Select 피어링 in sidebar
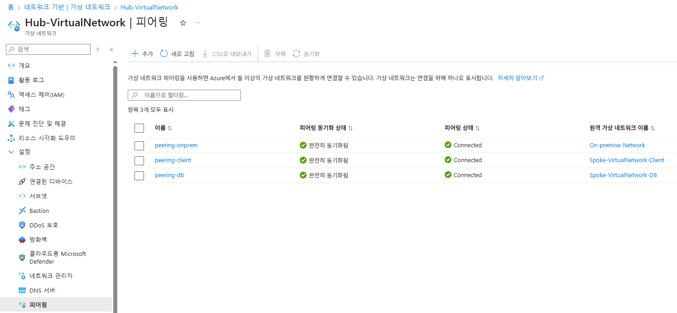 57,305
